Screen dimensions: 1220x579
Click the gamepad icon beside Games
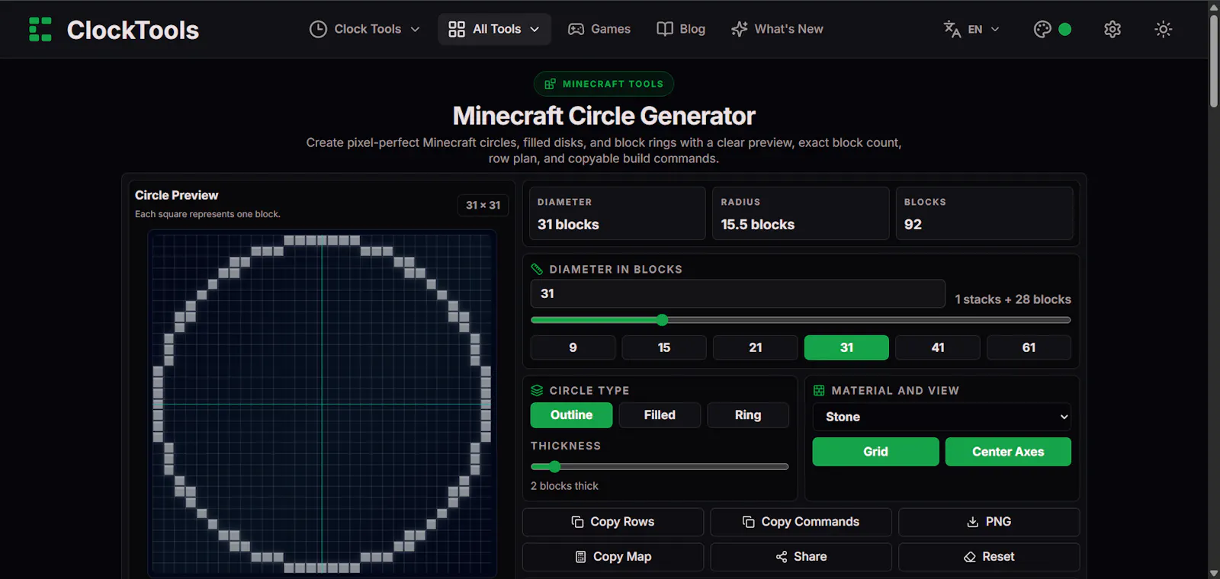(576, 29)
